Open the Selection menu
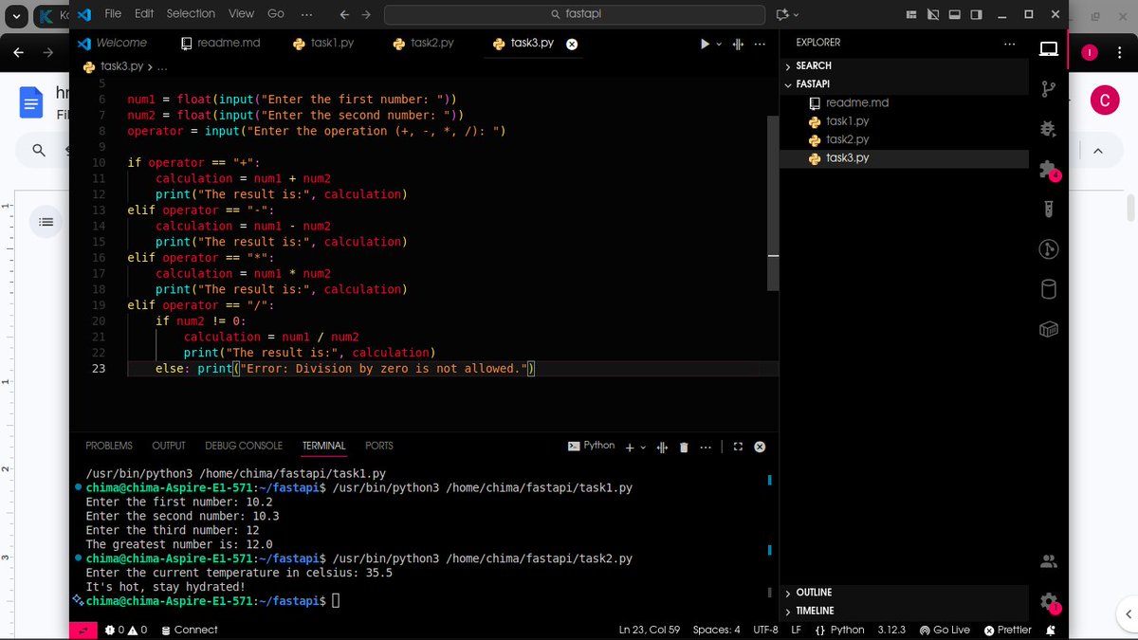 [191, 13]
